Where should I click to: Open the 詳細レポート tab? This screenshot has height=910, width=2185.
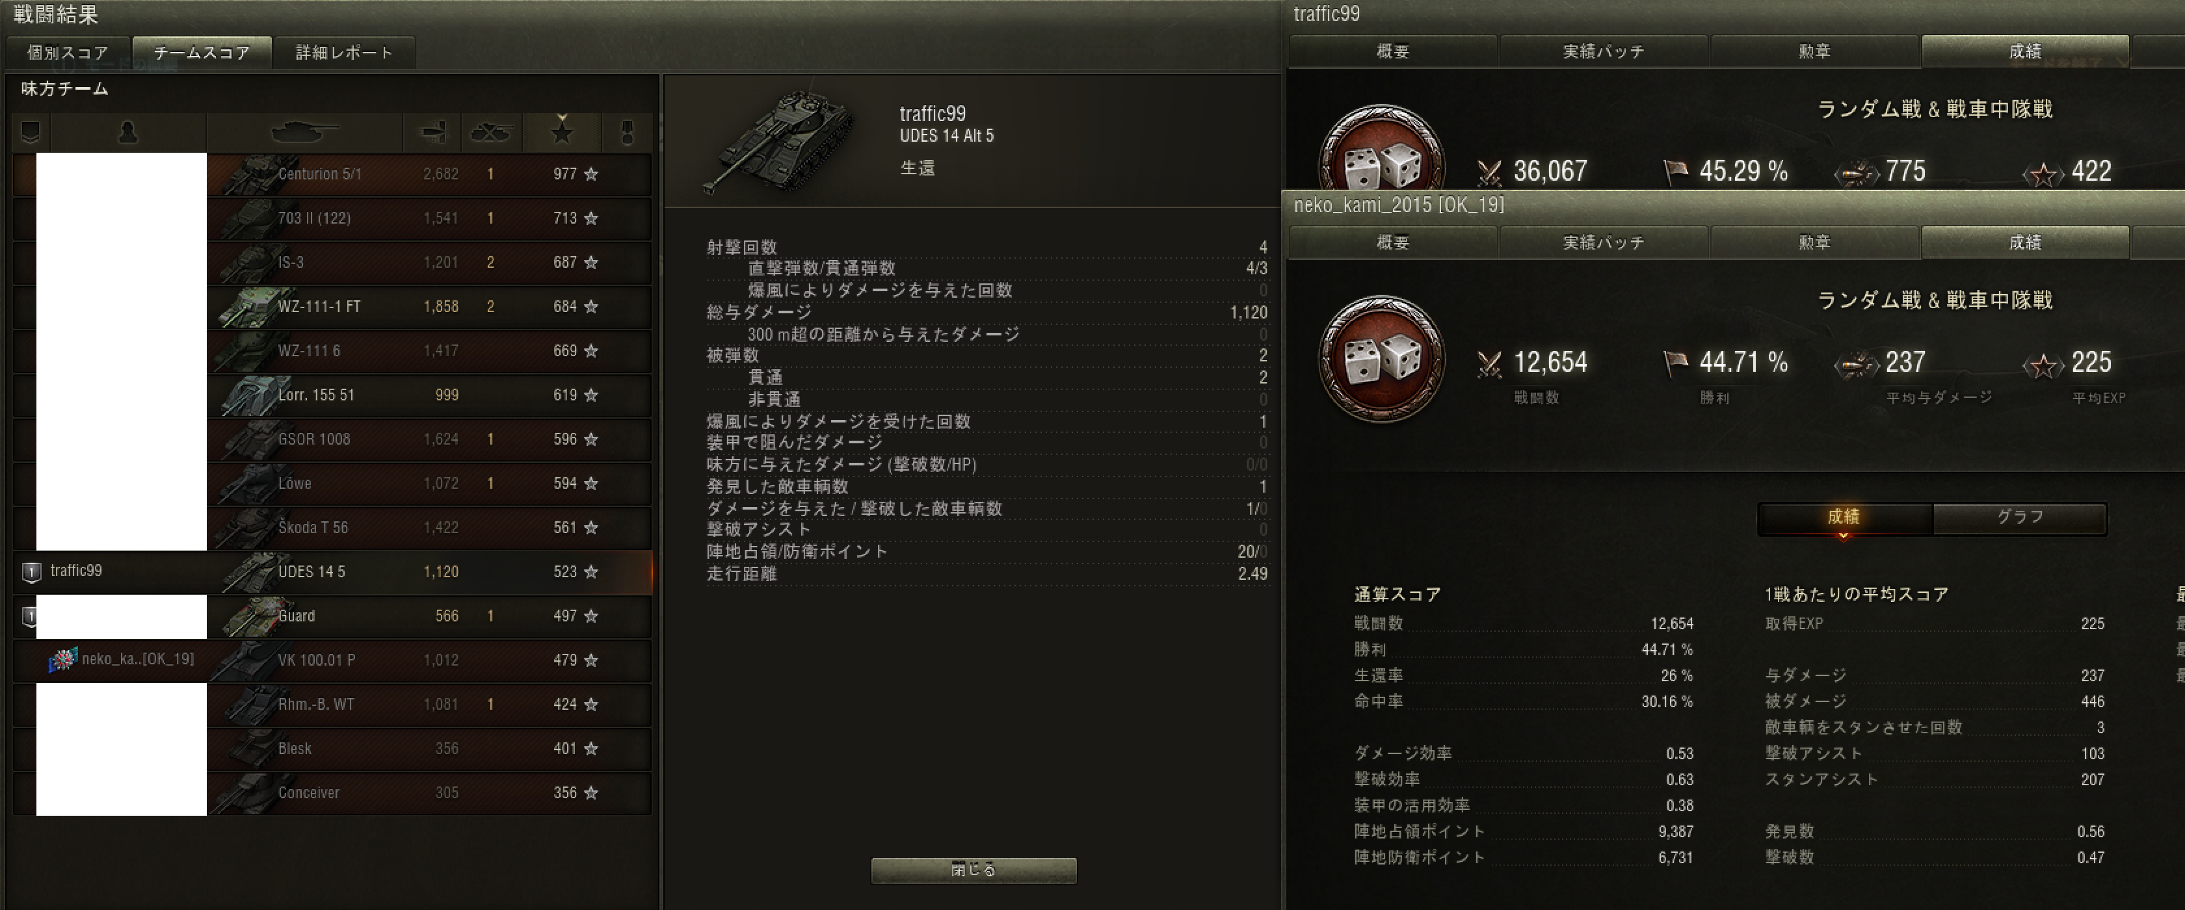click(x=343, y=53)
